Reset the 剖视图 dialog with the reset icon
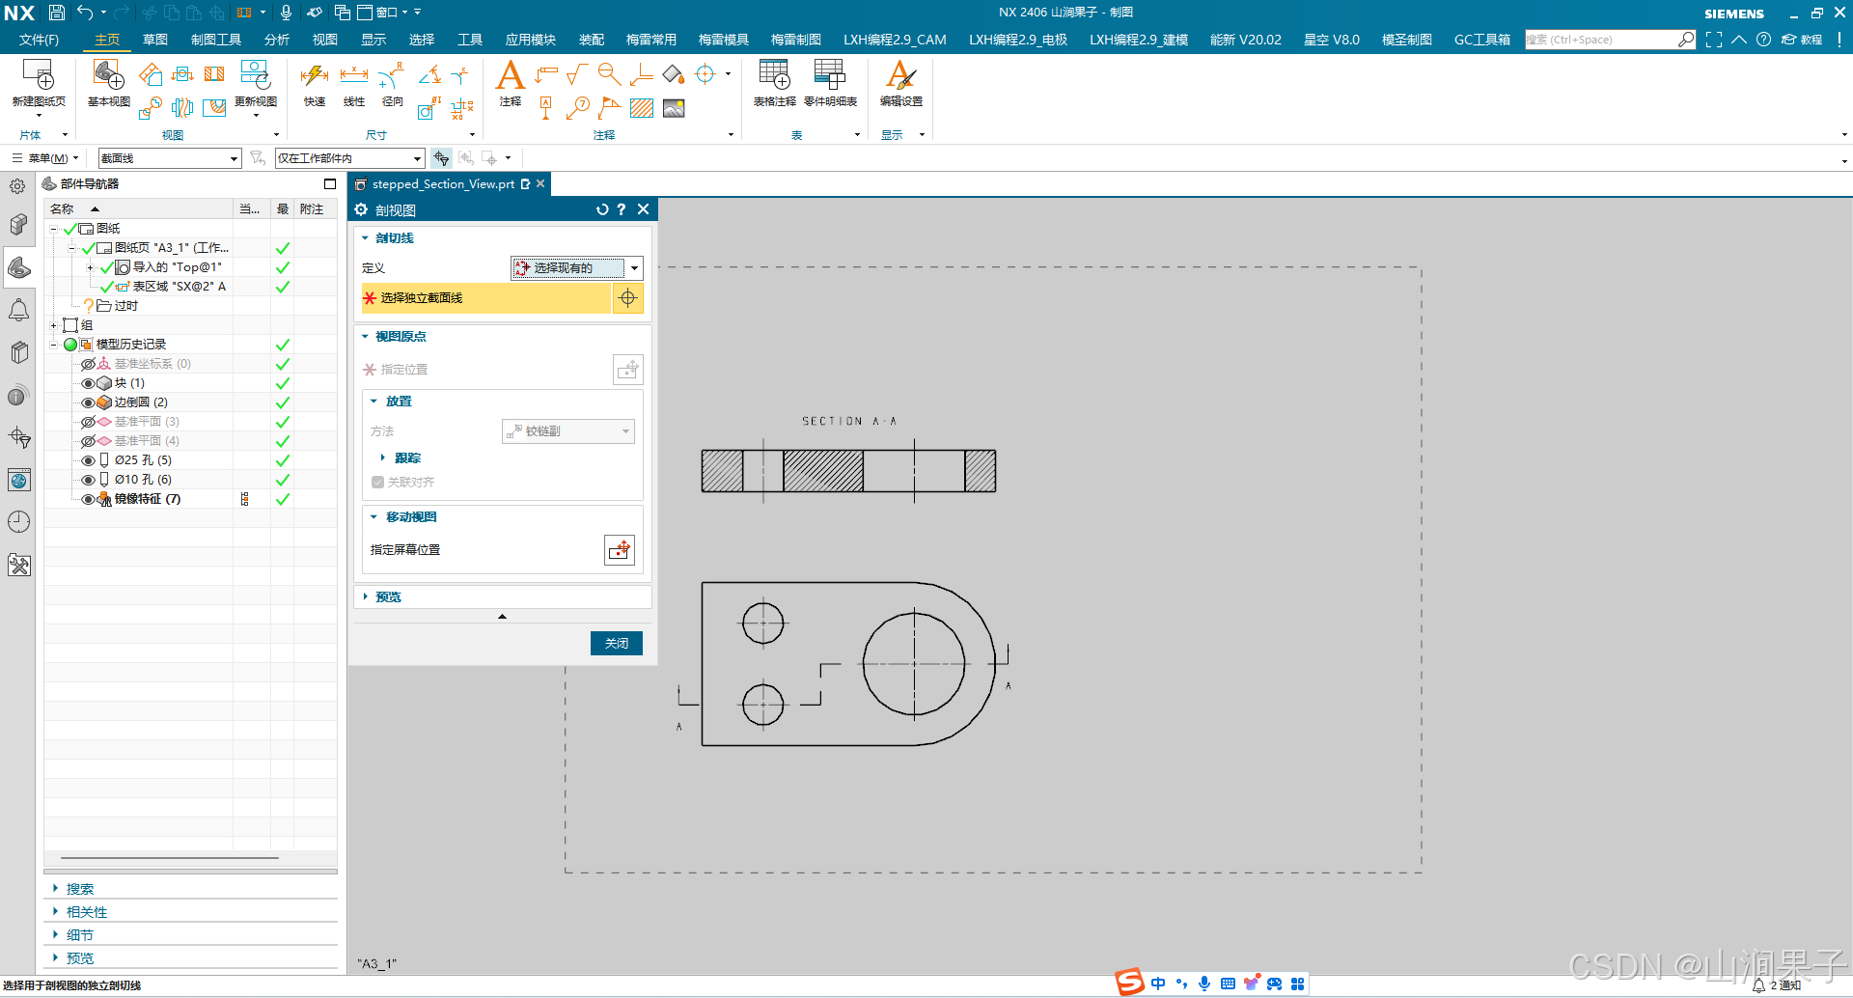 (x=602, y=209)
